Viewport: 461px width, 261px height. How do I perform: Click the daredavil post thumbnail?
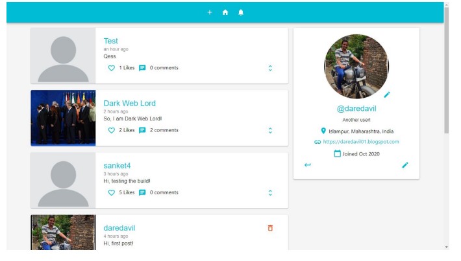click(63, 233)
